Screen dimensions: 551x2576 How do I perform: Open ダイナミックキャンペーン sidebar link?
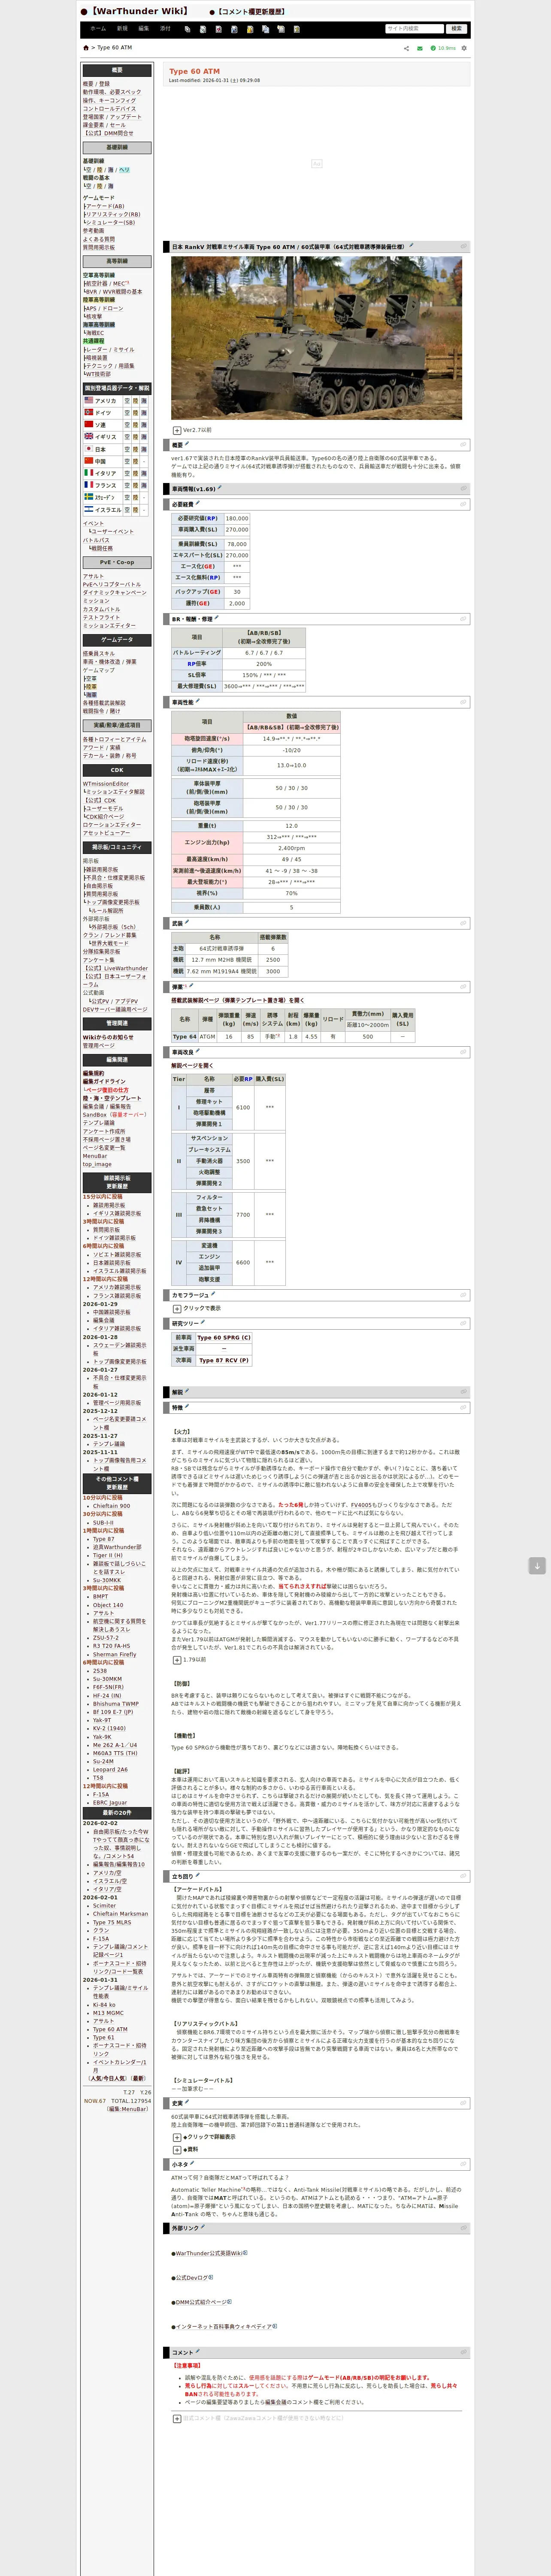(114, 593)
